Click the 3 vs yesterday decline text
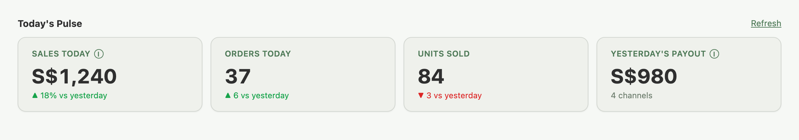Viewport: 799px width, 140px height. coord(454,96)
